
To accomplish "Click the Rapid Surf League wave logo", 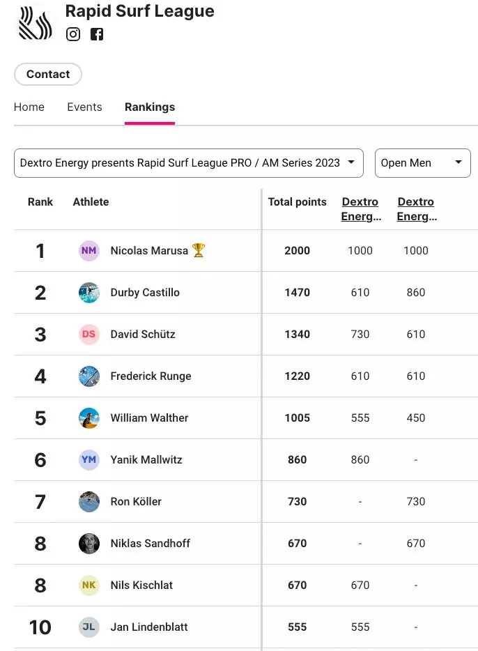I will 35,22.
